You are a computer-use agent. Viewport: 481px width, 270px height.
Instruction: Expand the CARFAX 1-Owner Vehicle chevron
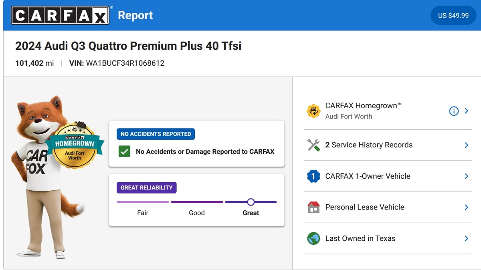click(x=467, y=176)
